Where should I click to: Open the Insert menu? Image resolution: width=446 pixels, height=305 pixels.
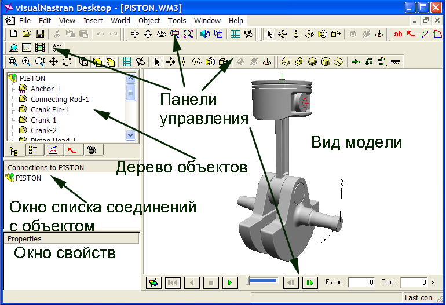pyautogui.click(x=93, y=21)
